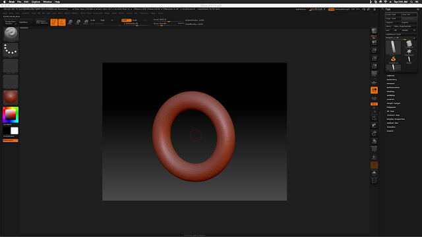Click the right shelf Move view icon
This screenshot has width=422, height=237.
click(x=374, y=126)
